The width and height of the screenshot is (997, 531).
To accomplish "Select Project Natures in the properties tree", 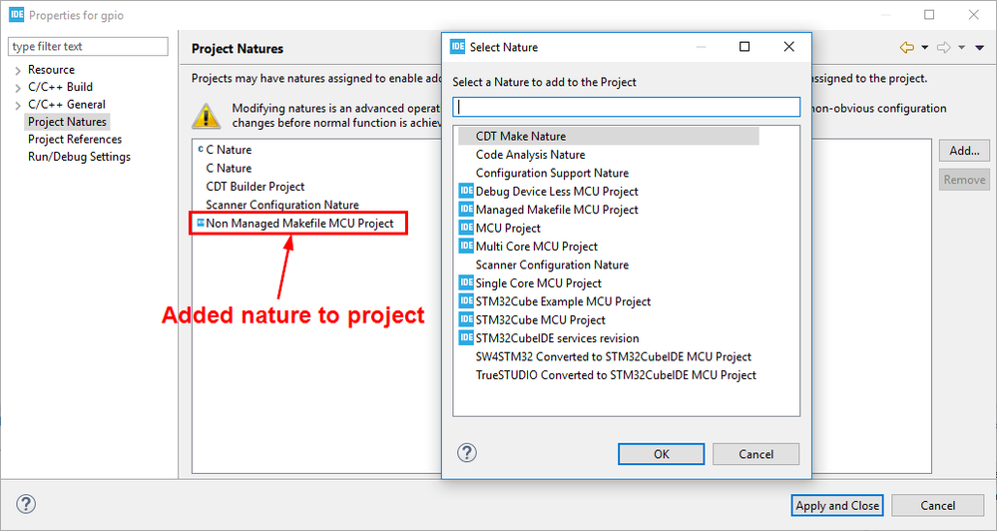I will 67,122.
